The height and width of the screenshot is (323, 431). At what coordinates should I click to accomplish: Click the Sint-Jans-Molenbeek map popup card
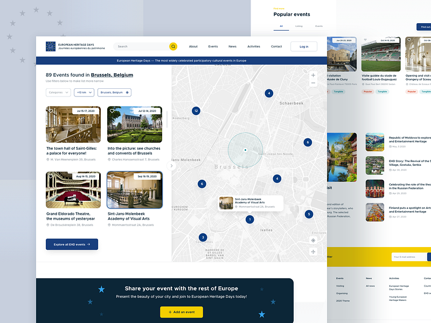[x=251, y=203]
